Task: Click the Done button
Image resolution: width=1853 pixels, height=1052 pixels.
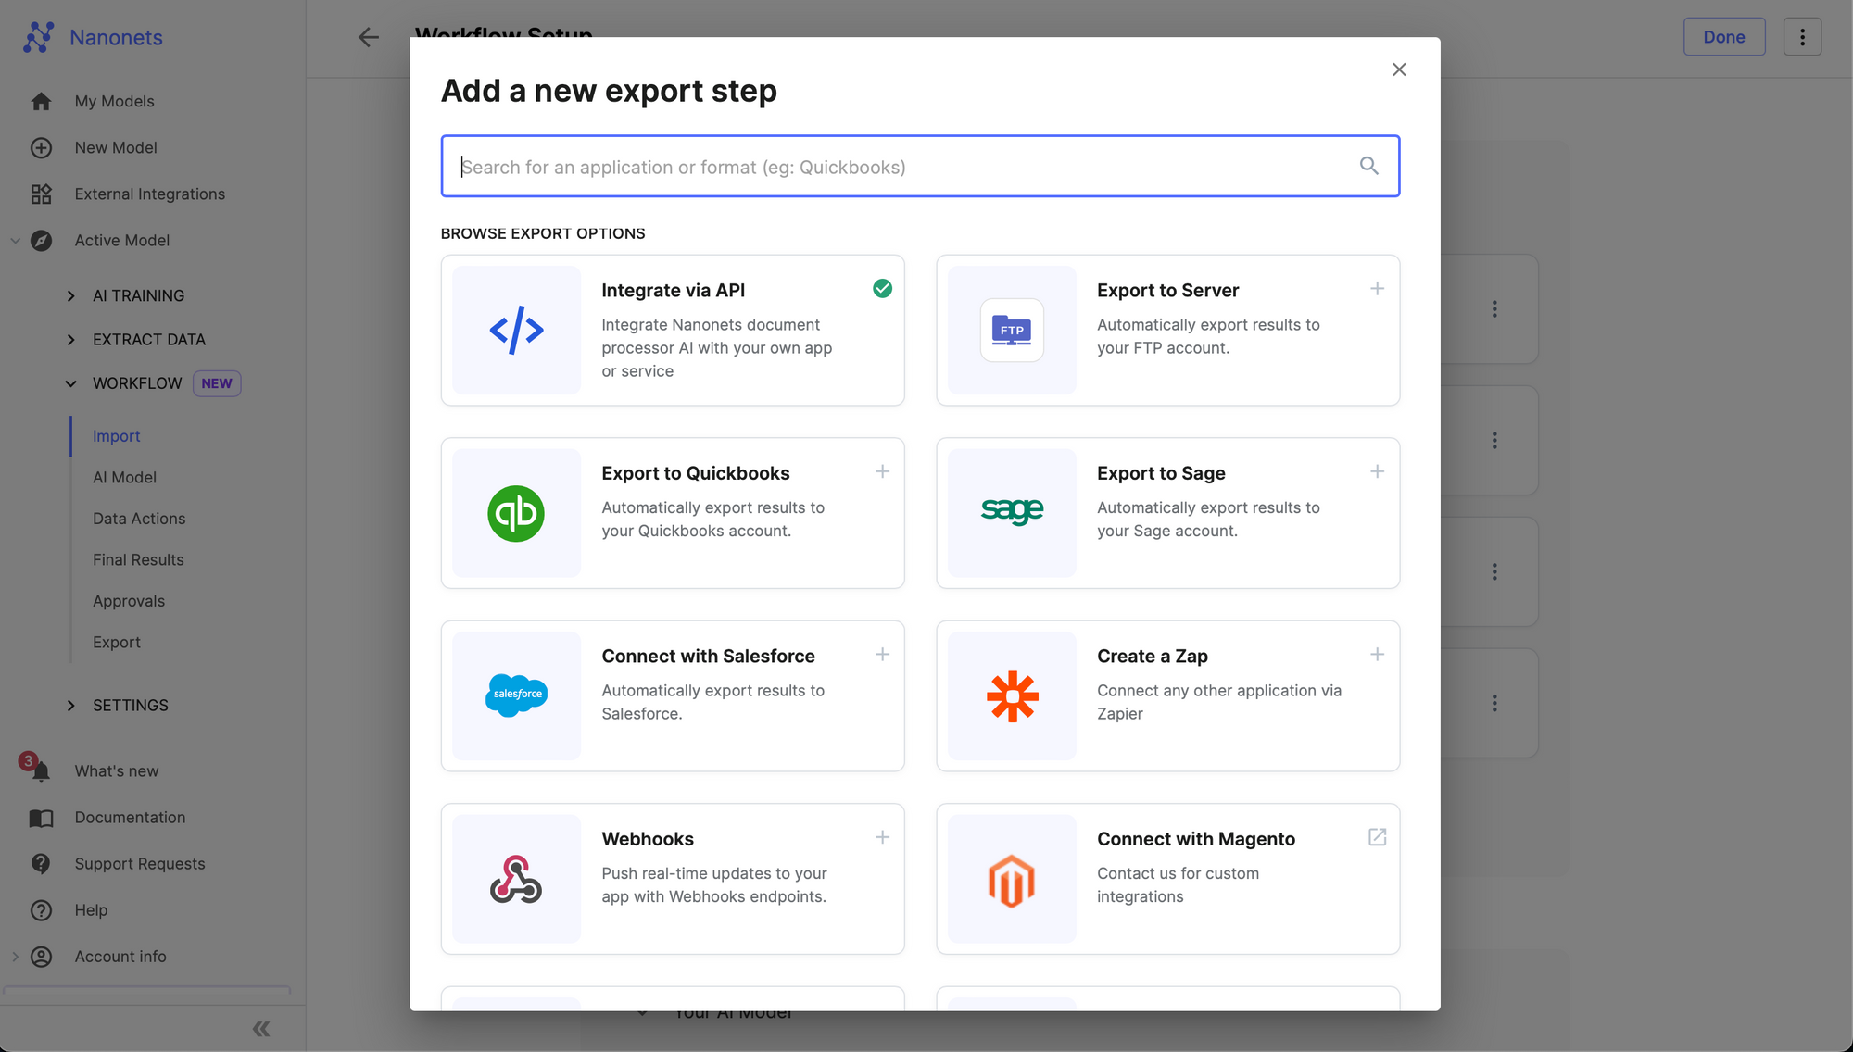Action: tap(1723, 37)
